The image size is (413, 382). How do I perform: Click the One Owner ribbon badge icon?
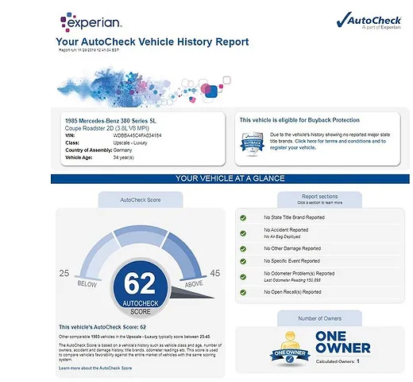(290, 349)
